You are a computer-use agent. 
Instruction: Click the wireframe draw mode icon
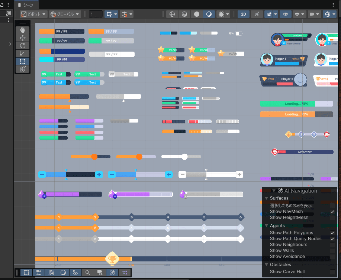(172, 14)
